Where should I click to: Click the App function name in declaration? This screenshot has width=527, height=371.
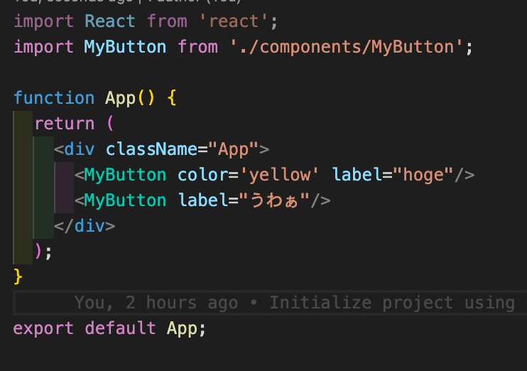(120, 98)
